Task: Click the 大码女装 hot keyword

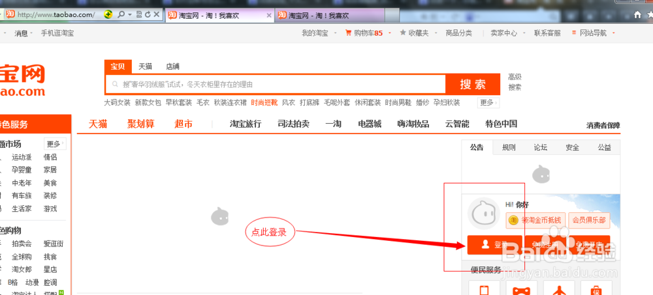Action: 117,103
